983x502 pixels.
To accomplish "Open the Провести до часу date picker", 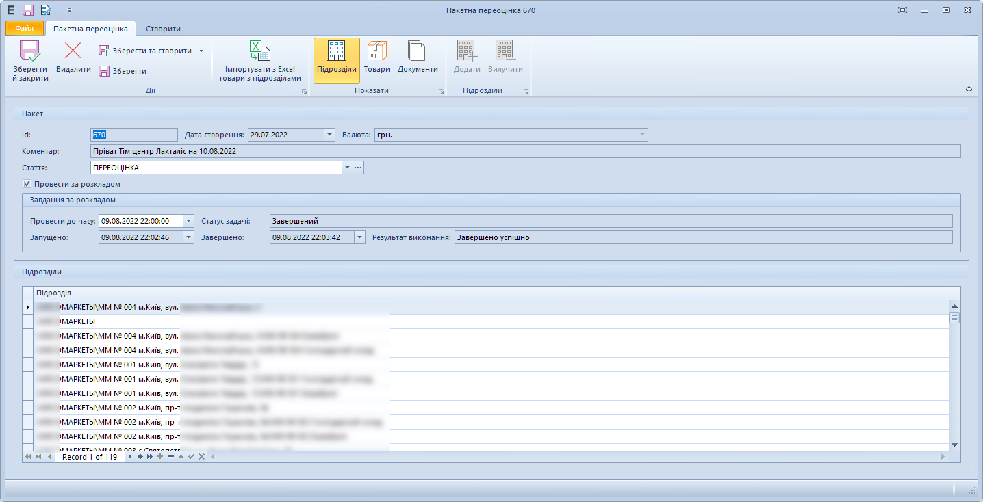I will (x=189, y=221).
